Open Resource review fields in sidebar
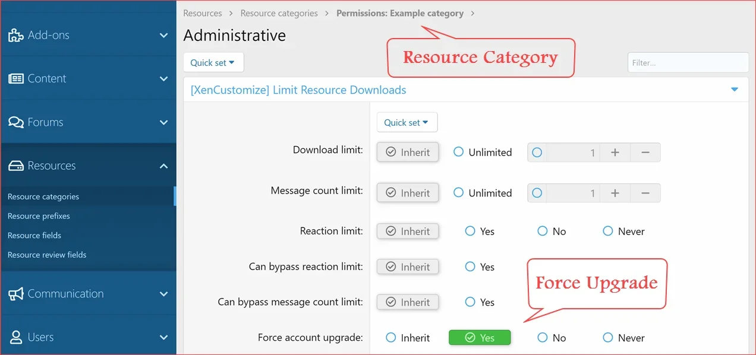 pos(47,255)
